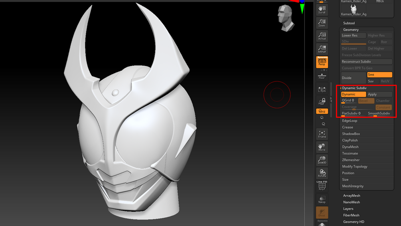Click the camera lock icon
401x226 pixels.
[322, 101]
